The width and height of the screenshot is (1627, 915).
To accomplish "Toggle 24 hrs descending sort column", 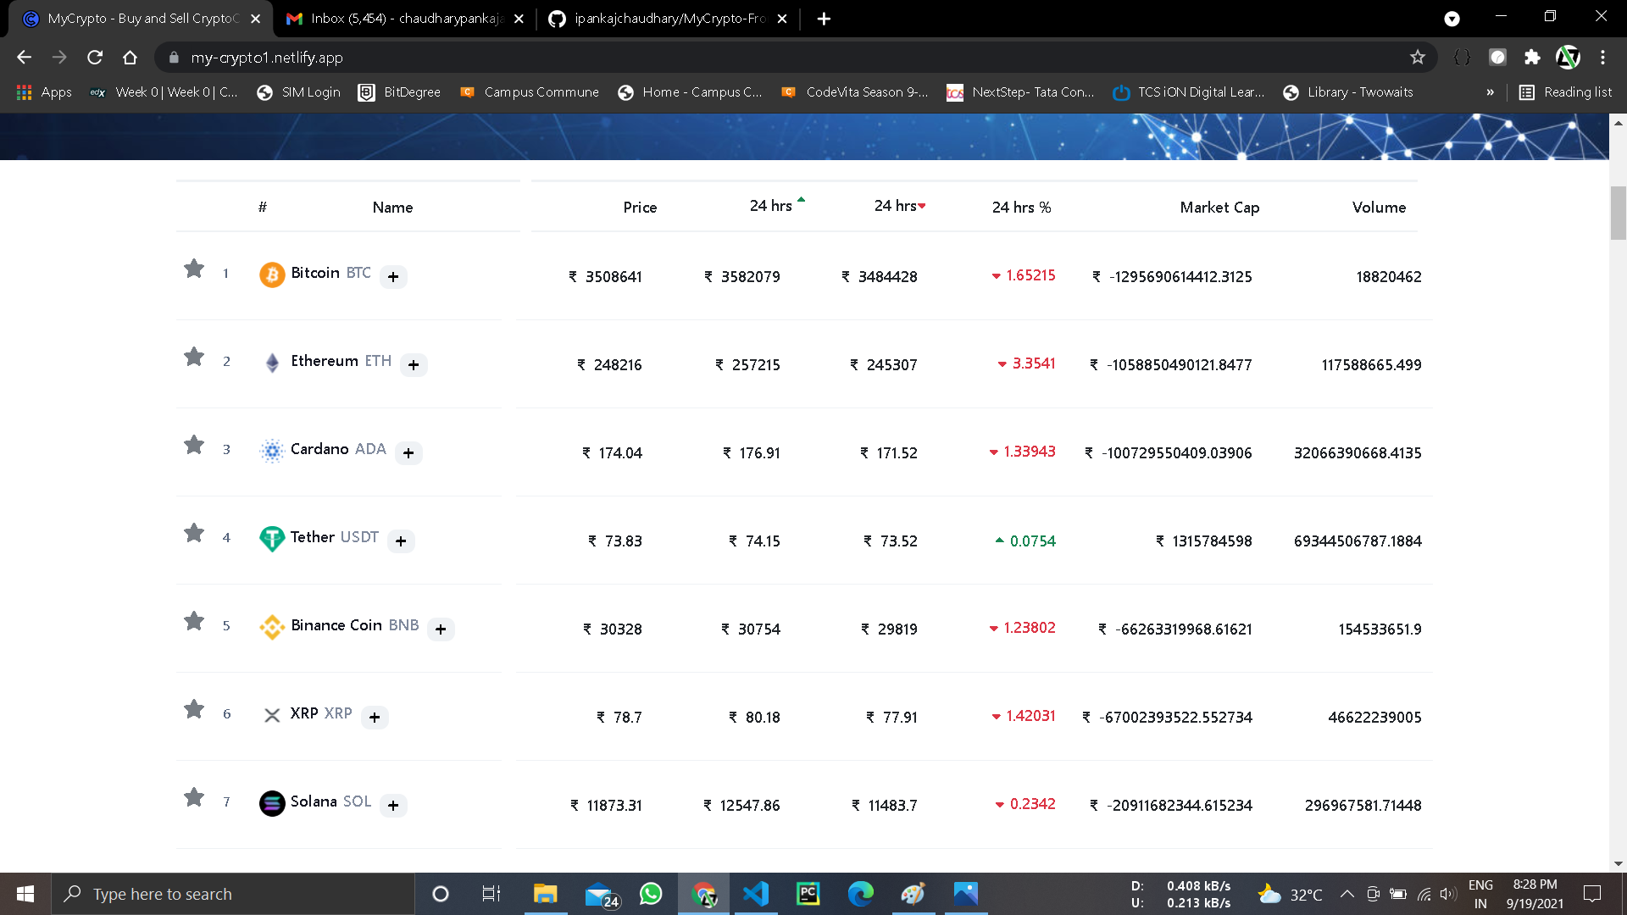I will (x=900, y=206).
